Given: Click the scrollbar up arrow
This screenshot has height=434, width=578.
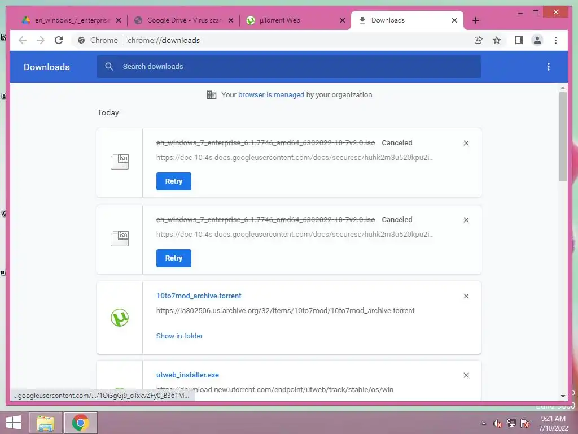Looking at the screenshot, I should [563, 88].
